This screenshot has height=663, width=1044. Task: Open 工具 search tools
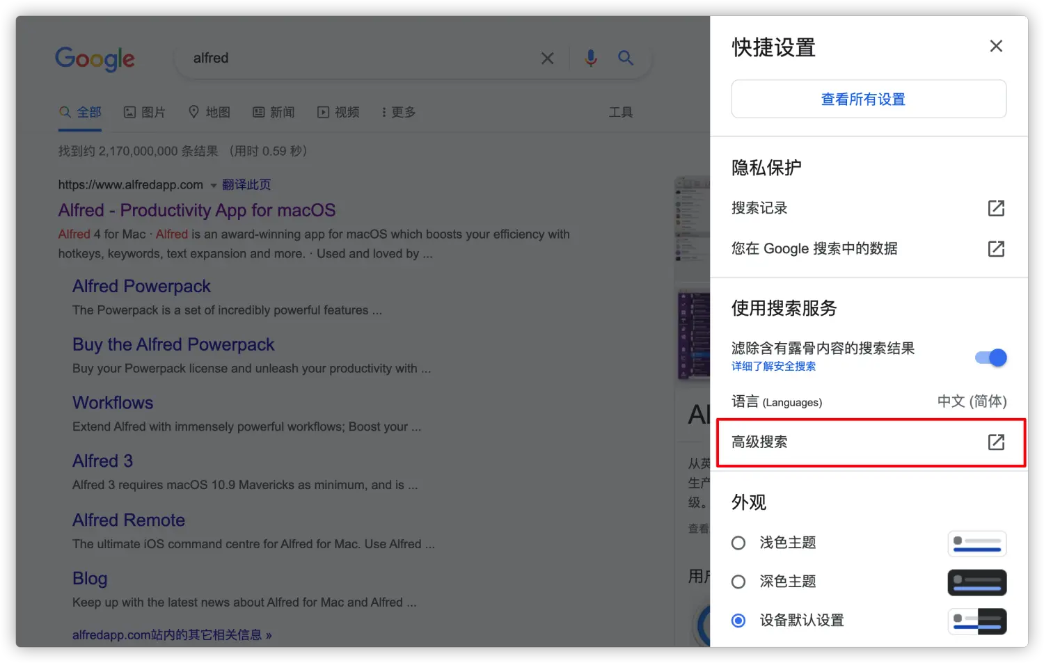point(621,112)
